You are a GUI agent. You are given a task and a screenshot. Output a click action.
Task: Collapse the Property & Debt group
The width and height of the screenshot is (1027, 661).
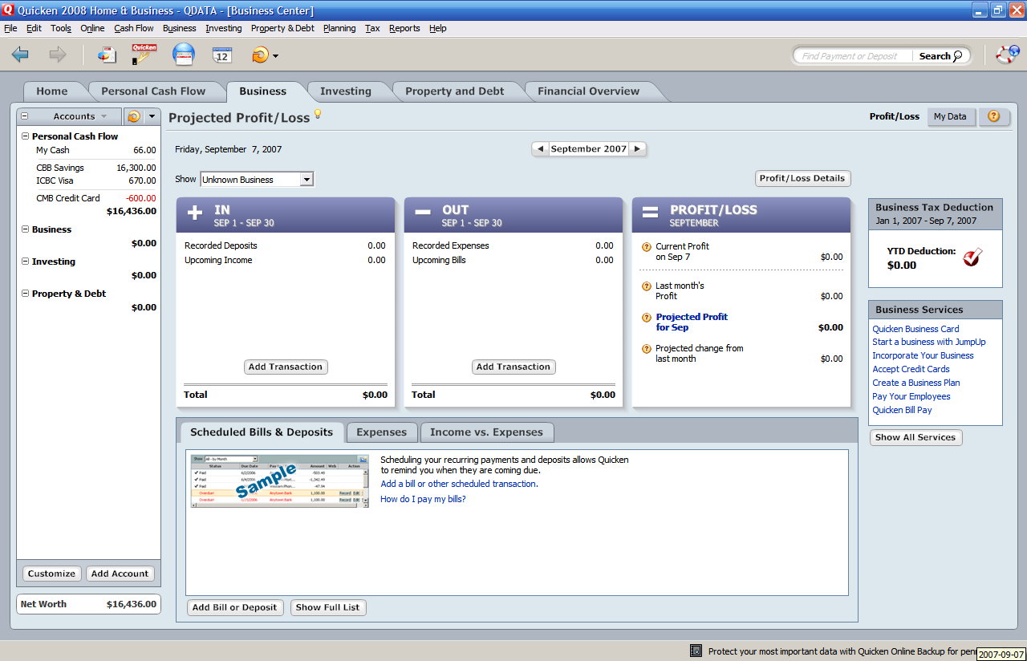(x=25, y=294)
